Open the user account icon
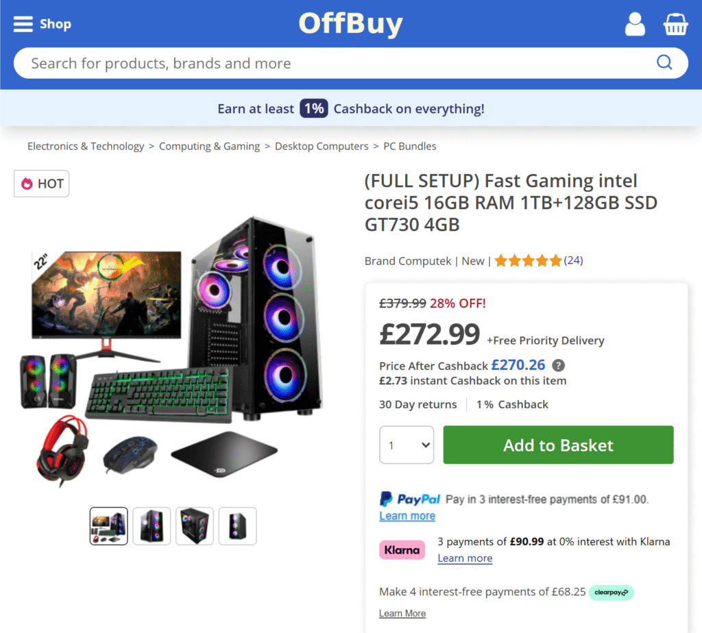The image size is (702, 633). pos(635,25)
